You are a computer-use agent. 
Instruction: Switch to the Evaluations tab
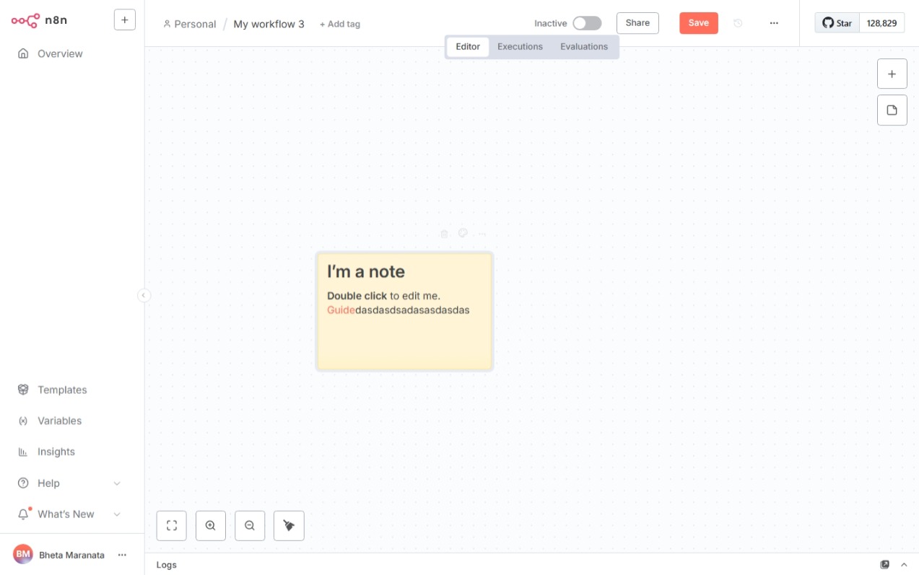pos(584,47)
